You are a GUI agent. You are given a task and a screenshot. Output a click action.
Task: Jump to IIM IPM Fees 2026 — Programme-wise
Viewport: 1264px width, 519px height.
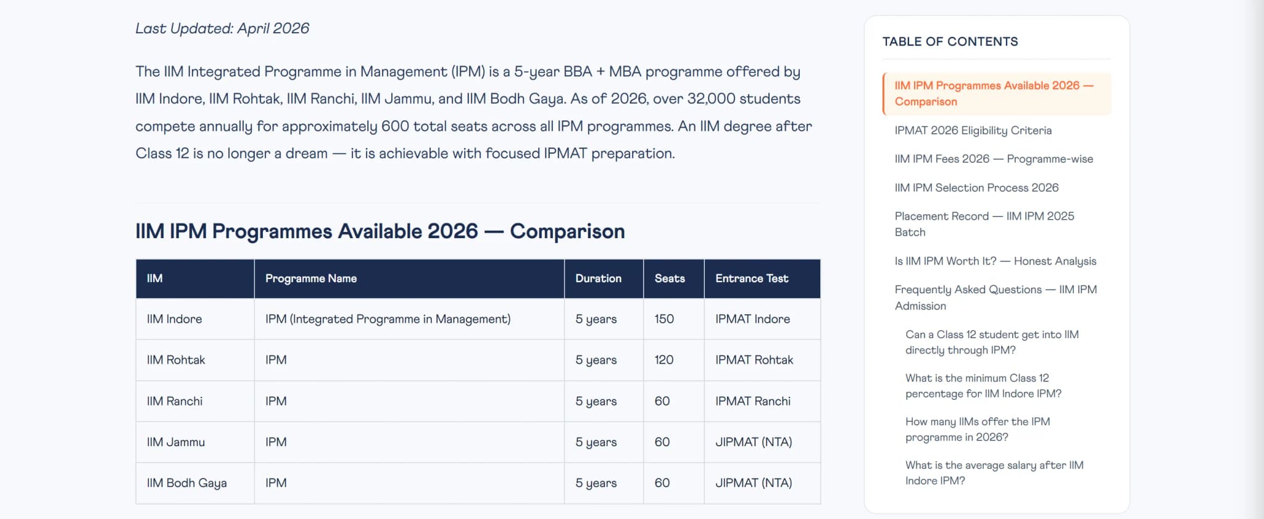[x=994, y=159]
